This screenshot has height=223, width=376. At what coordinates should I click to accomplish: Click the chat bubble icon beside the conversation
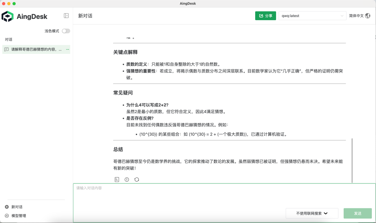click(7, 49)
